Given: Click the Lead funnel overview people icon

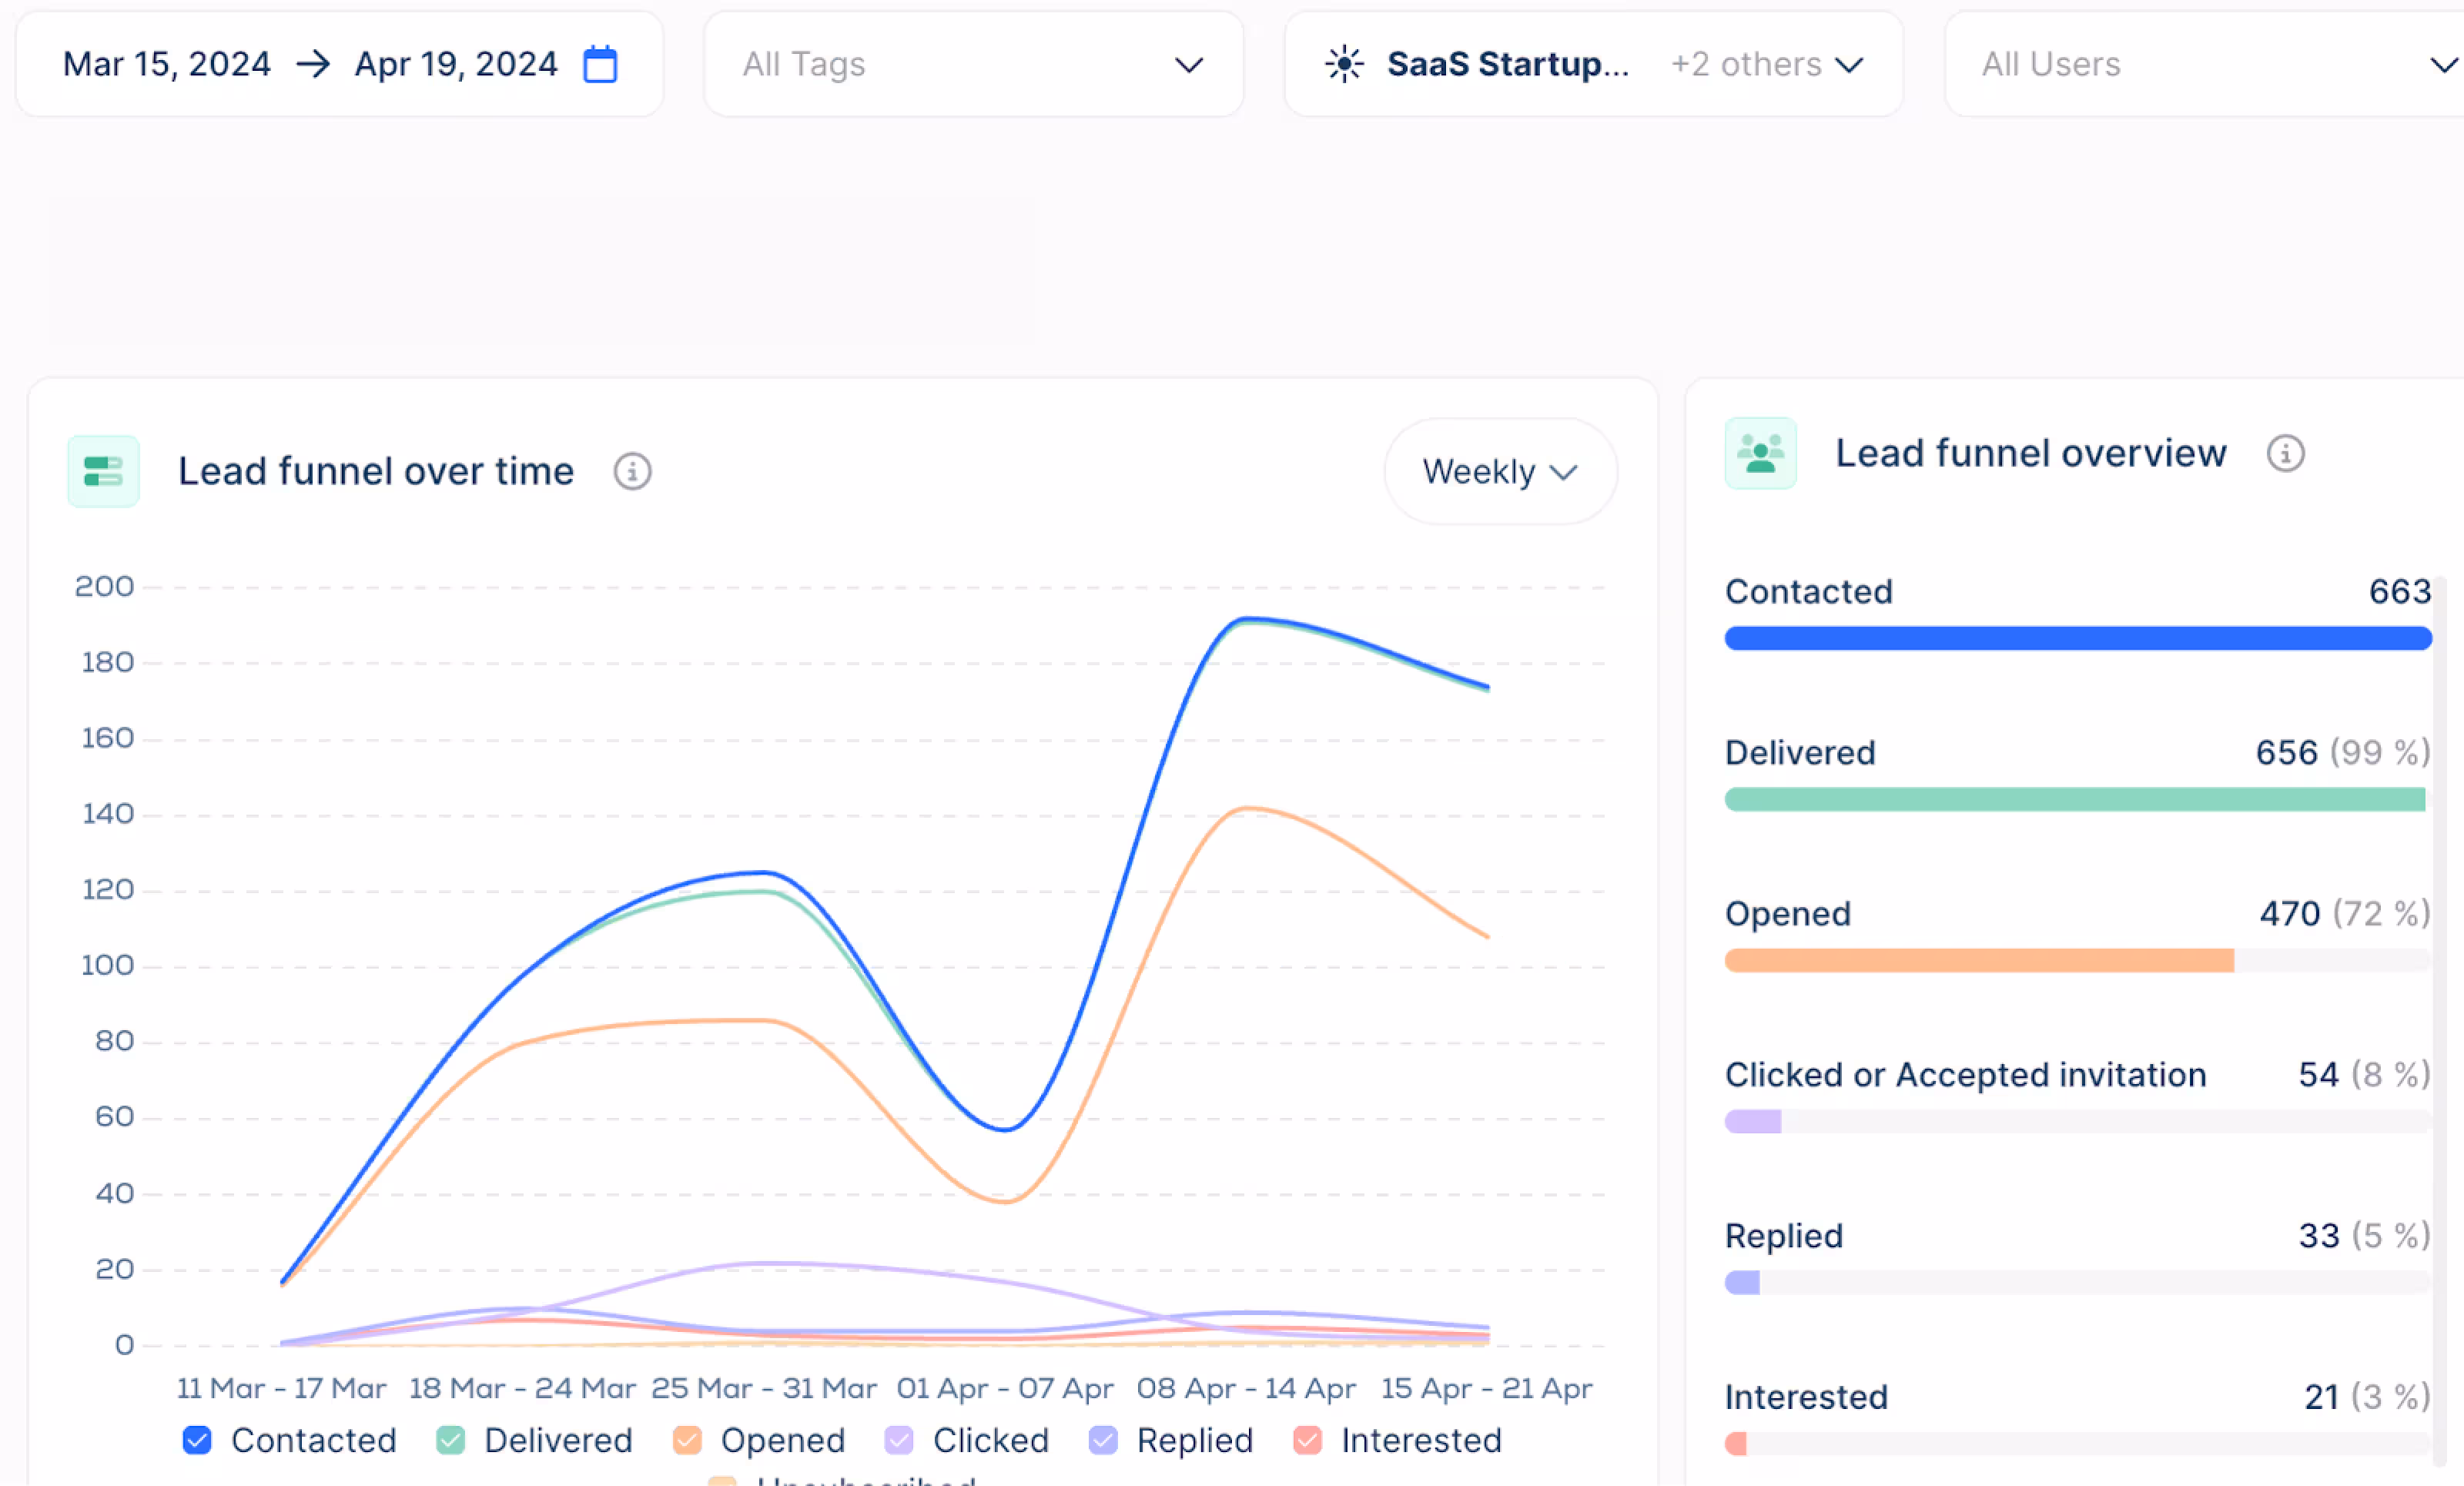Looking at the screenshot, I should pos(1760,453).
